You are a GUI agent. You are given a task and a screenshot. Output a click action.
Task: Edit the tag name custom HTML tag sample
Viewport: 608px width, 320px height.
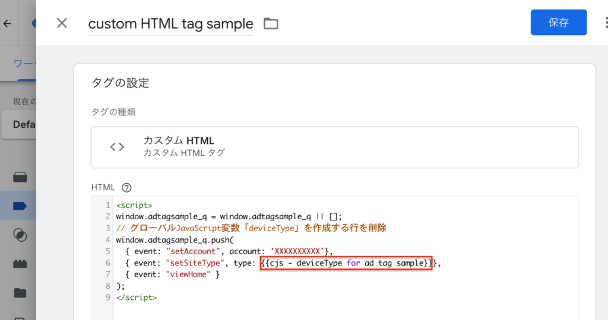pos(170,24)
